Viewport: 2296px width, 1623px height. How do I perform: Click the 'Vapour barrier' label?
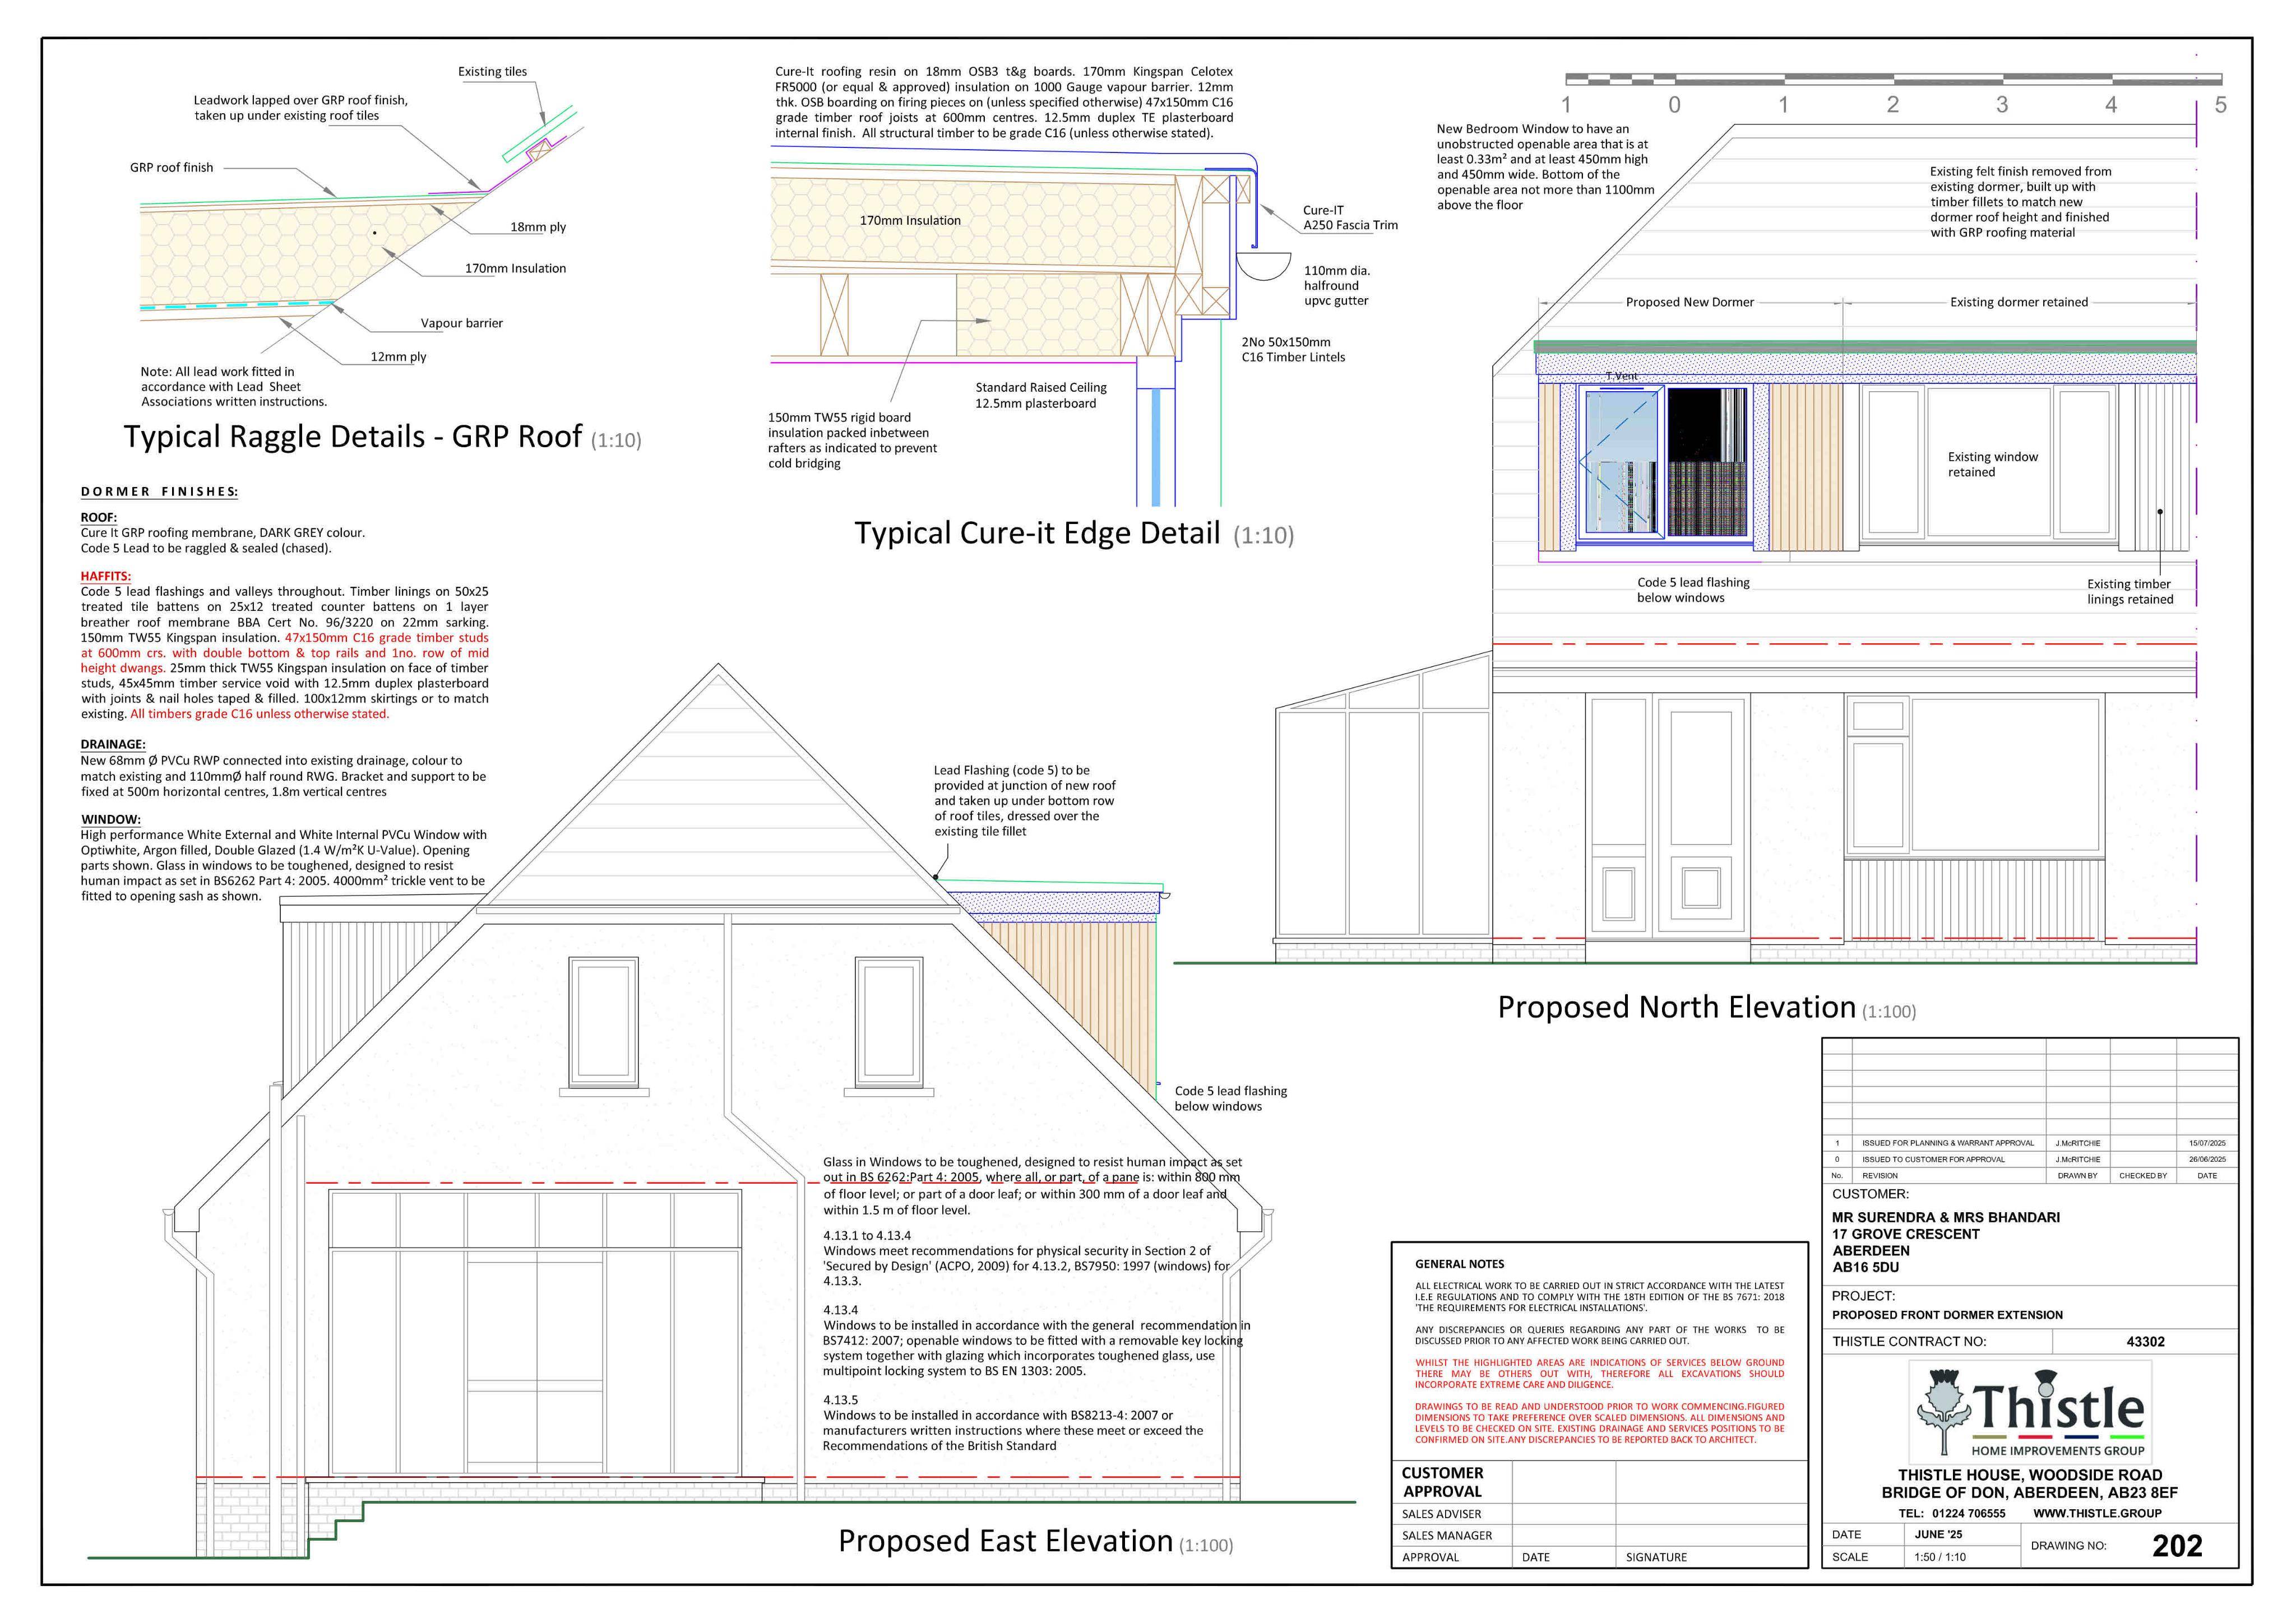pyautogui.click(x=462, y=323)
